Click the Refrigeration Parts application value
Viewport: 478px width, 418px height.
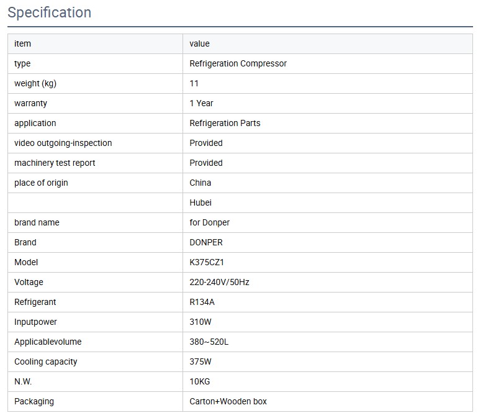[x=225, y=123]
